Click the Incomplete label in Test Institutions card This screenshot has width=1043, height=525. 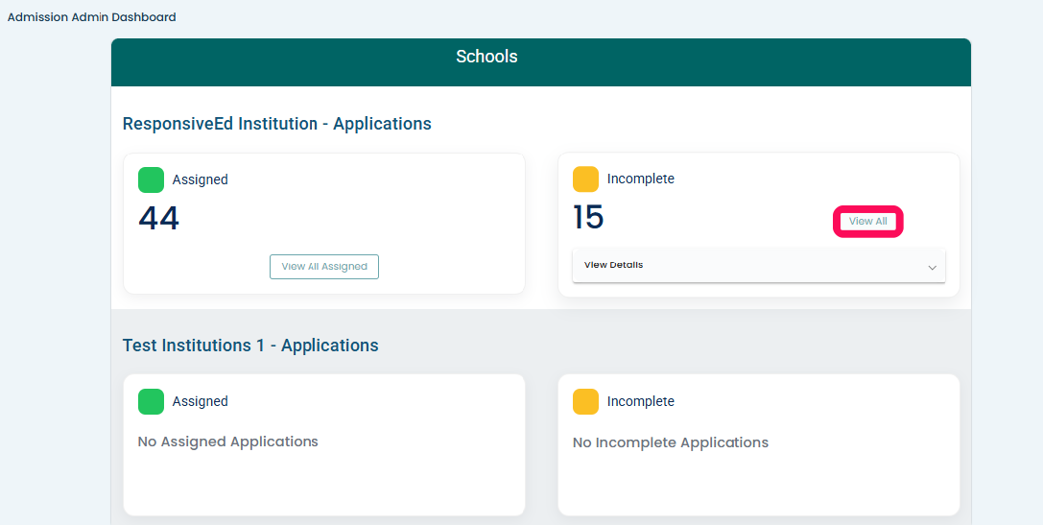tap(641, 401)
